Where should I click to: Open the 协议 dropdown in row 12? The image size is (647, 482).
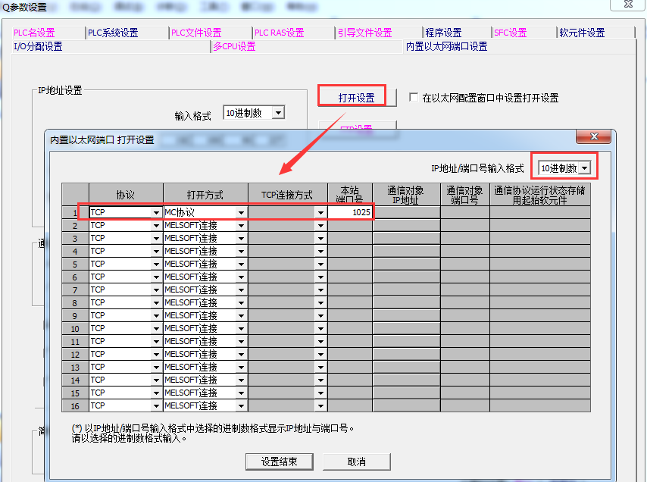point(156,355)
